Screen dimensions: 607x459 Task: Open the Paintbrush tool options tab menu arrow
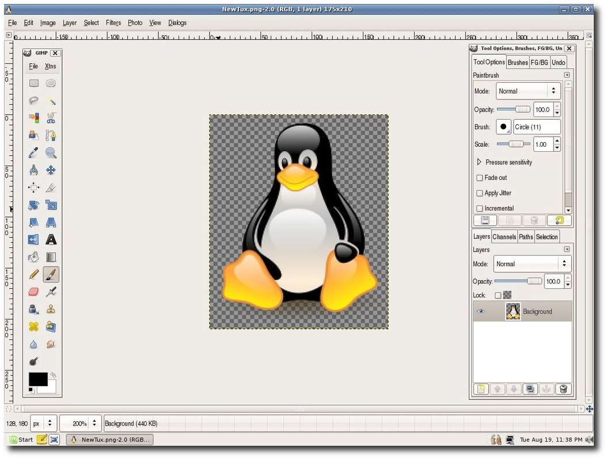pos(567,75)
